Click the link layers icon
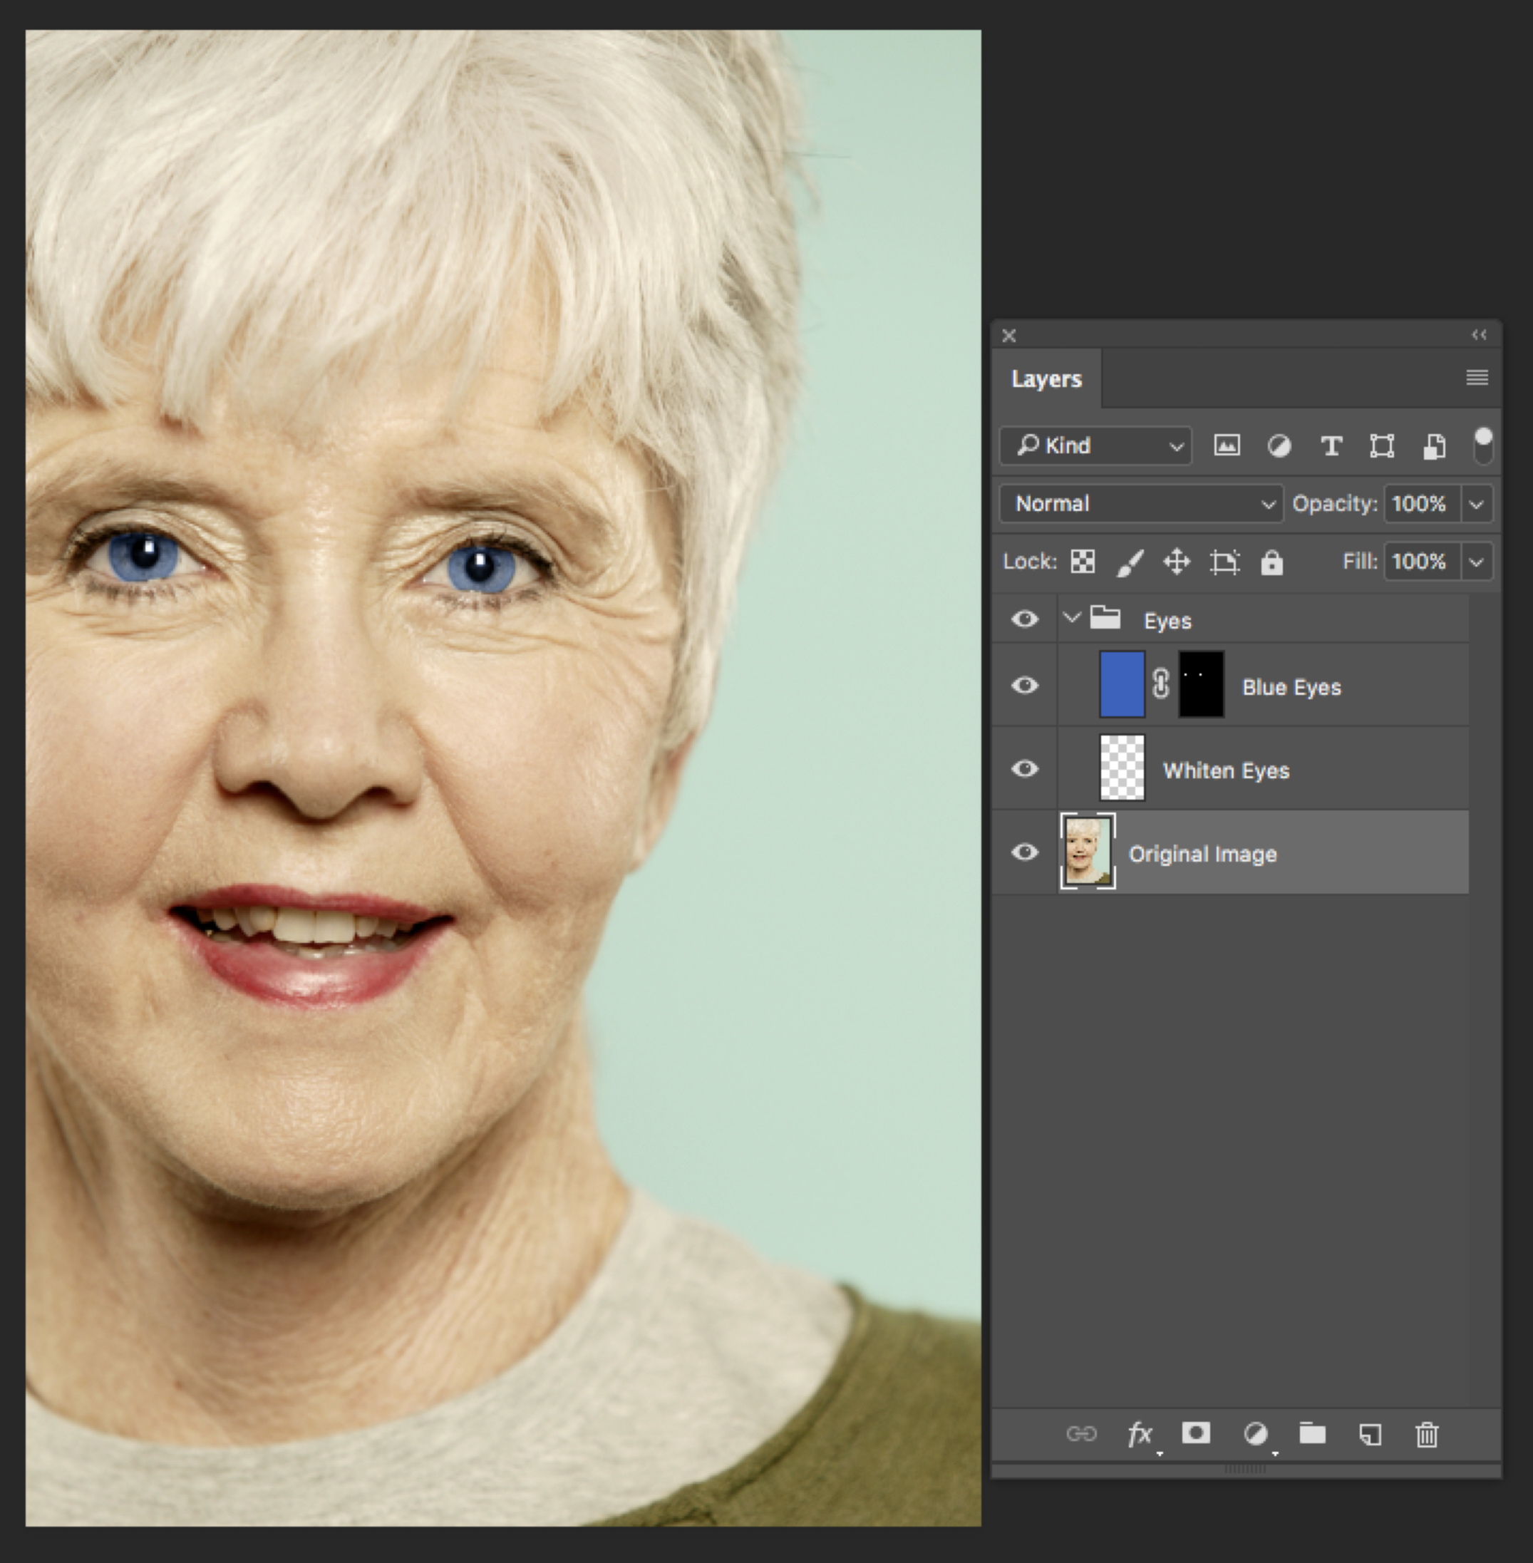The image size is (1533, 1563). tap(1081, 1433)
